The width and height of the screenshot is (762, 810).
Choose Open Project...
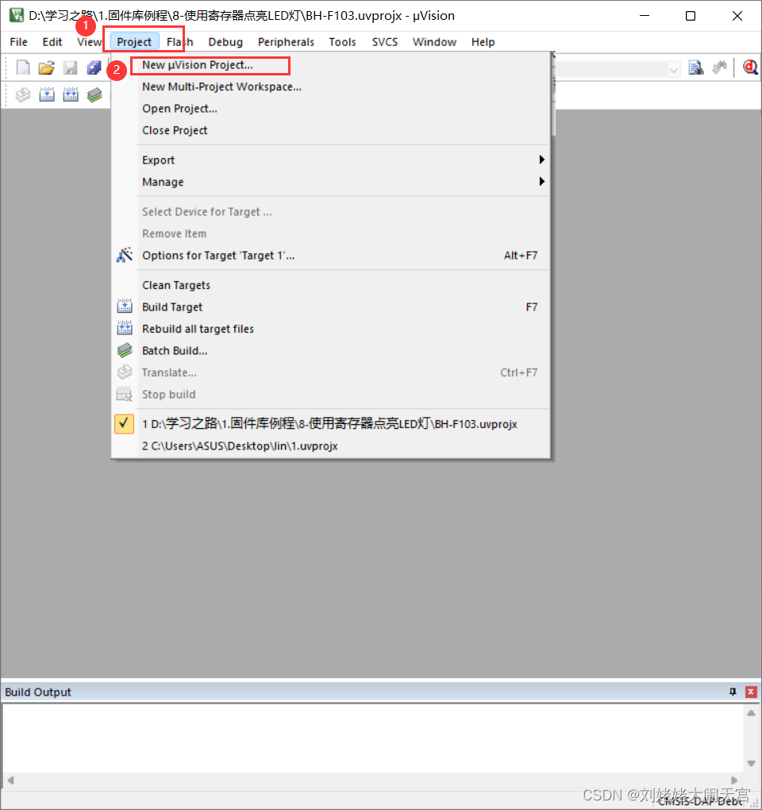(x=330, y=109)
